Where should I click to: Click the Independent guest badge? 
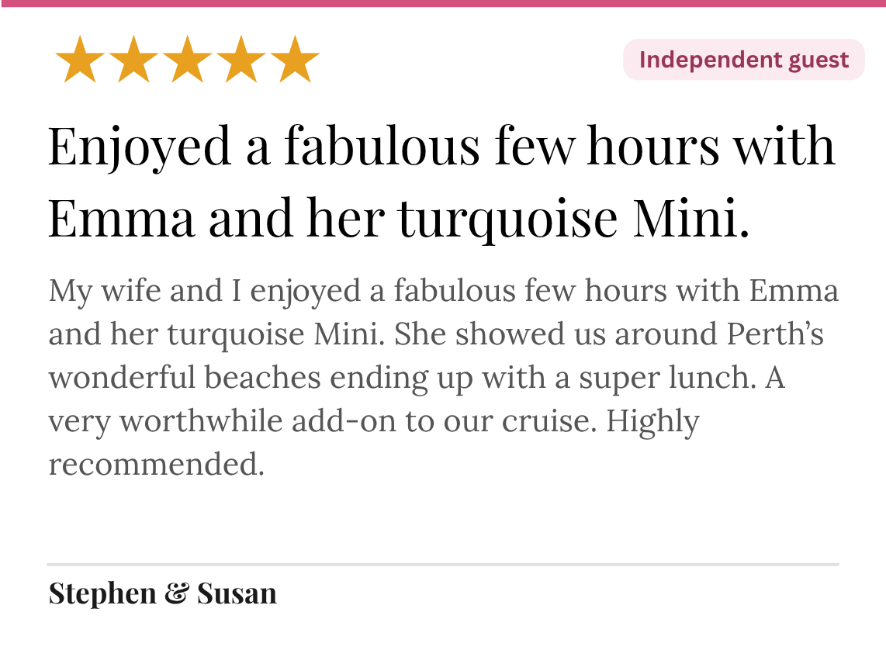click(x=743, y=59)
